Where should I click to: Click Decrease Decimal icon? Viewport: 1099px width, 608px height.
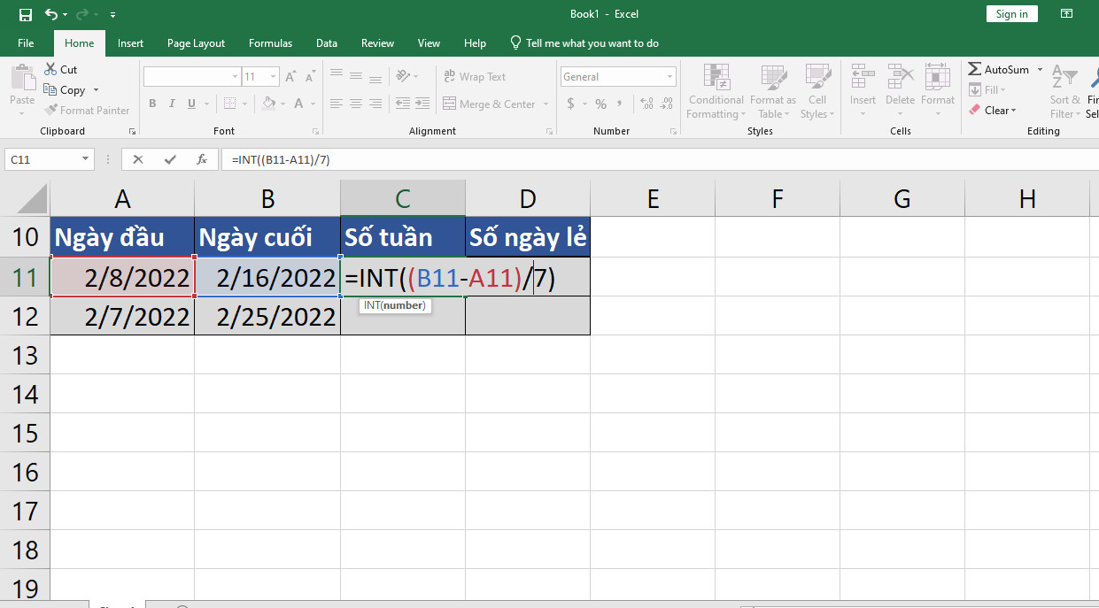[666, 104]
